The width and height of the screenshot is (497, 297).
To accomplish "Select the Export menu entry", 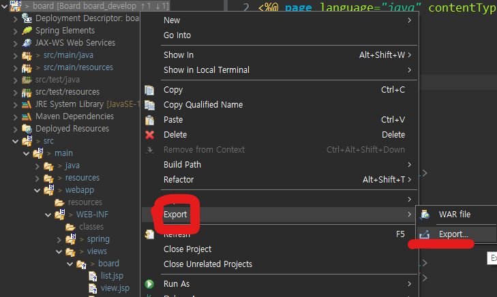I will (x=280, y=215).
